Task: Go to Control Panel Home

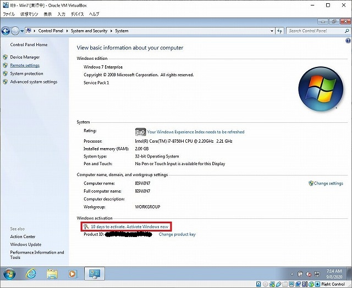Action: click(29, 44)
